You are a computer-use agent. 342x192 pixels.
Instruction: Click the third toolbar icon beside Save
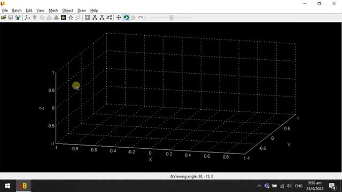click(18, 18)
